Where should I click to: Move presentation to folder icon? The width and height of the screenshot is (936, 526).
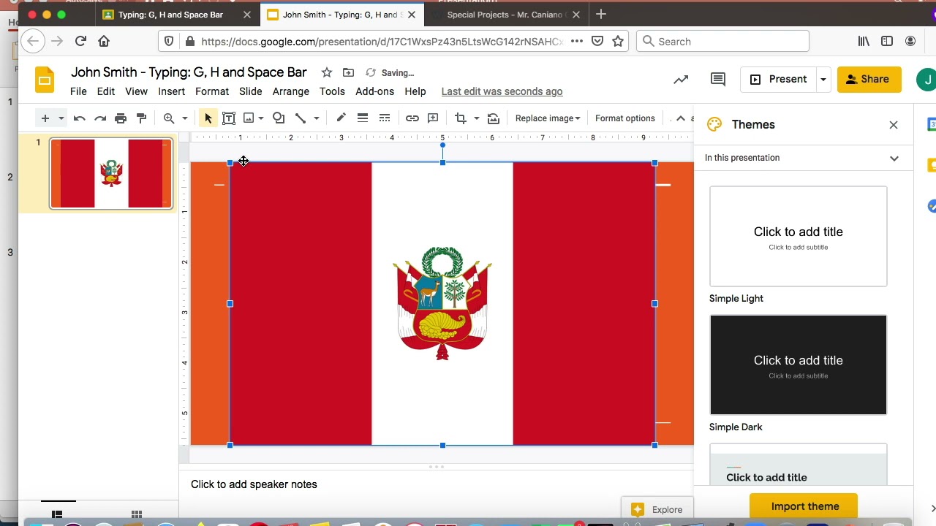349,72
